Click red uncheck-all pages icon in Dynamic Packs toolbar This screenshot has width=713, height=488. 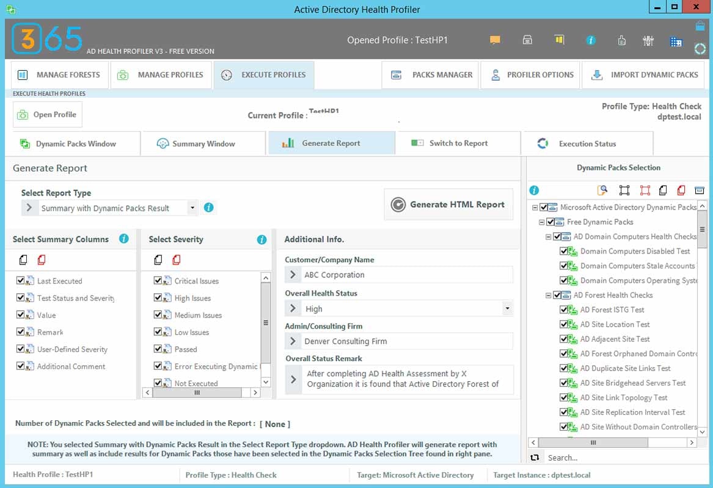click(x=681, y=190)
